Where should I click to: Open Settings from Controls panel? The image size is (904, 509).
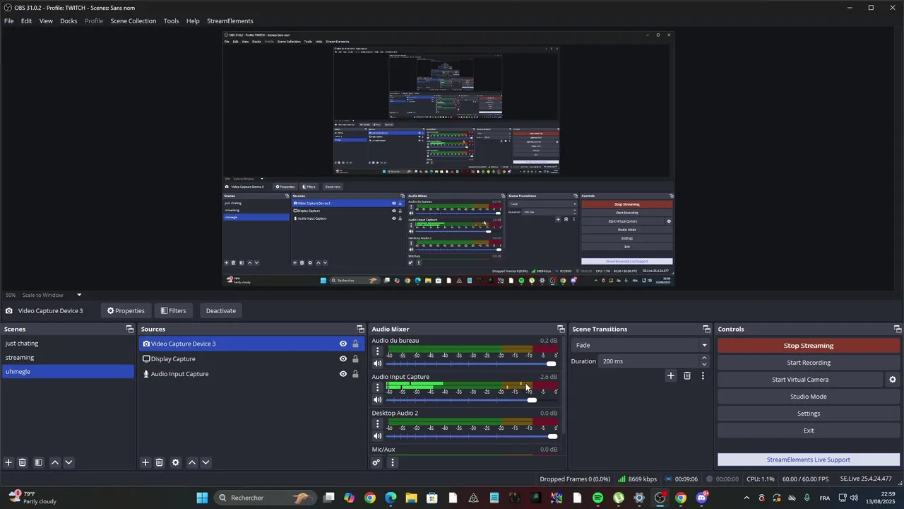(x=809, y=414)
